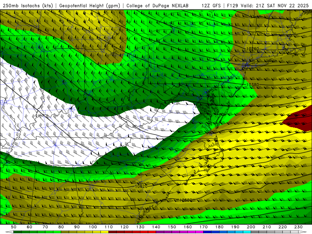Click the 70 tick label on the colorbar
Screen dimensions: 312x234
(x=45, y=227)
